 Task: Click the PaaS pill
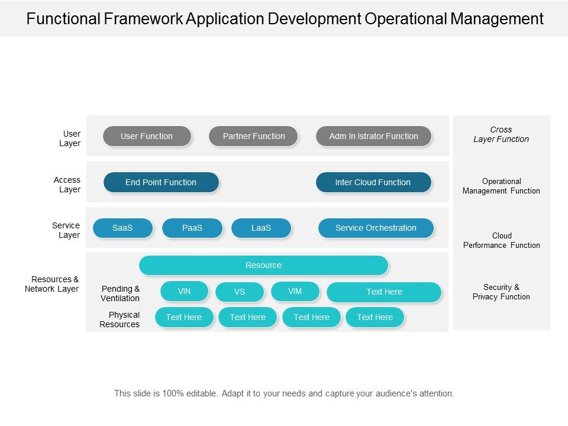coord(192,228)
